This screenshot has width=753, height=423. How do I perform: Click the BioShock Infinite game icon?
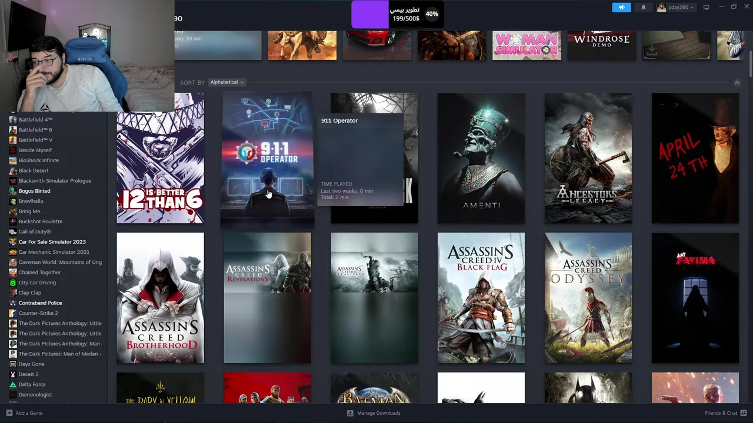click(x=13, y=160)
